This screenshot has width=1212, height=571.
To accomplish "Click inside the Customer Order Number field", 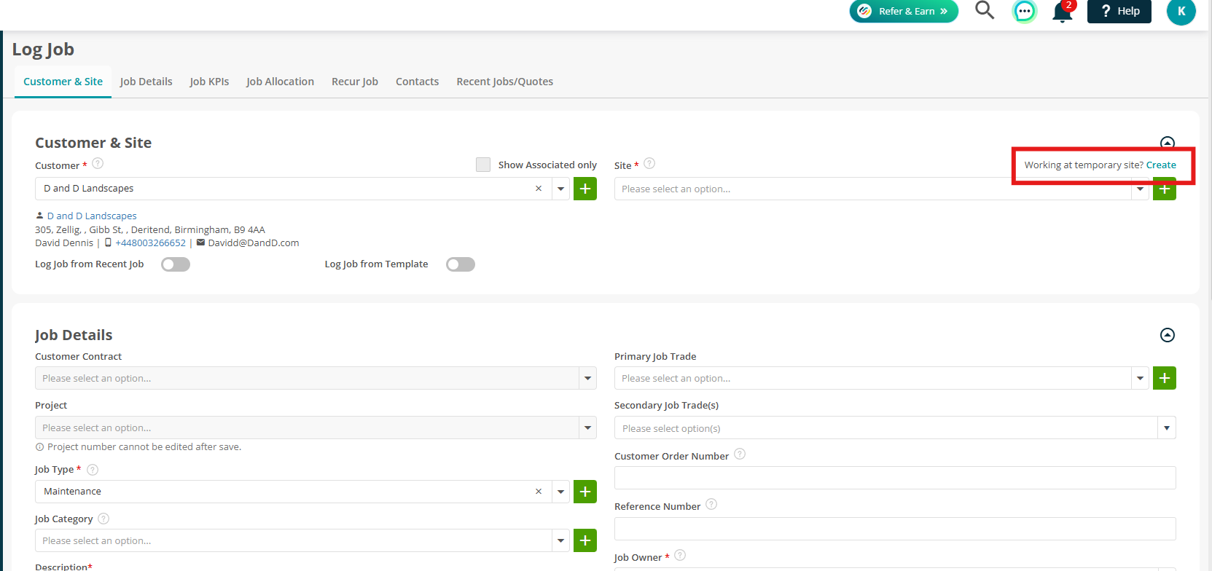I will 895,478.
